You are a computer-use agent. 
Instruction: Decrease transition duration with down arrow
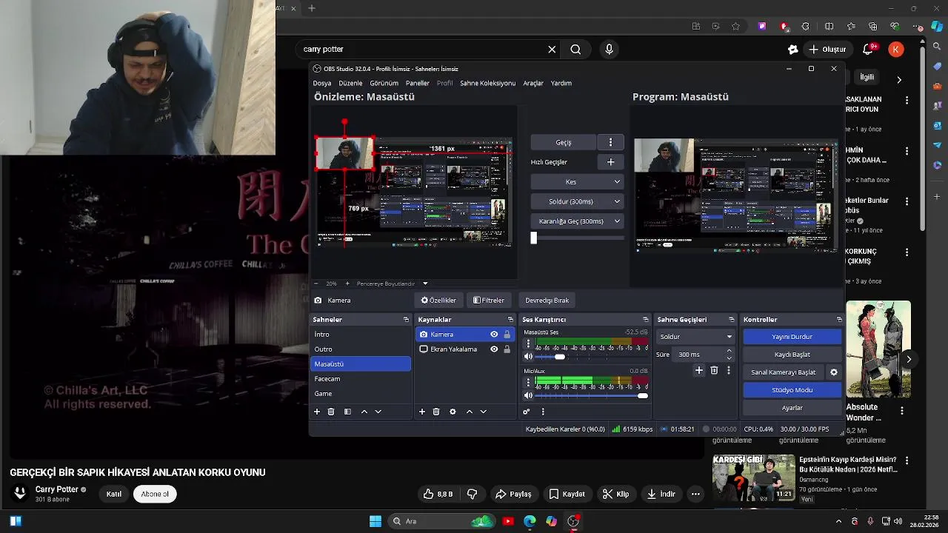(730, 358)
